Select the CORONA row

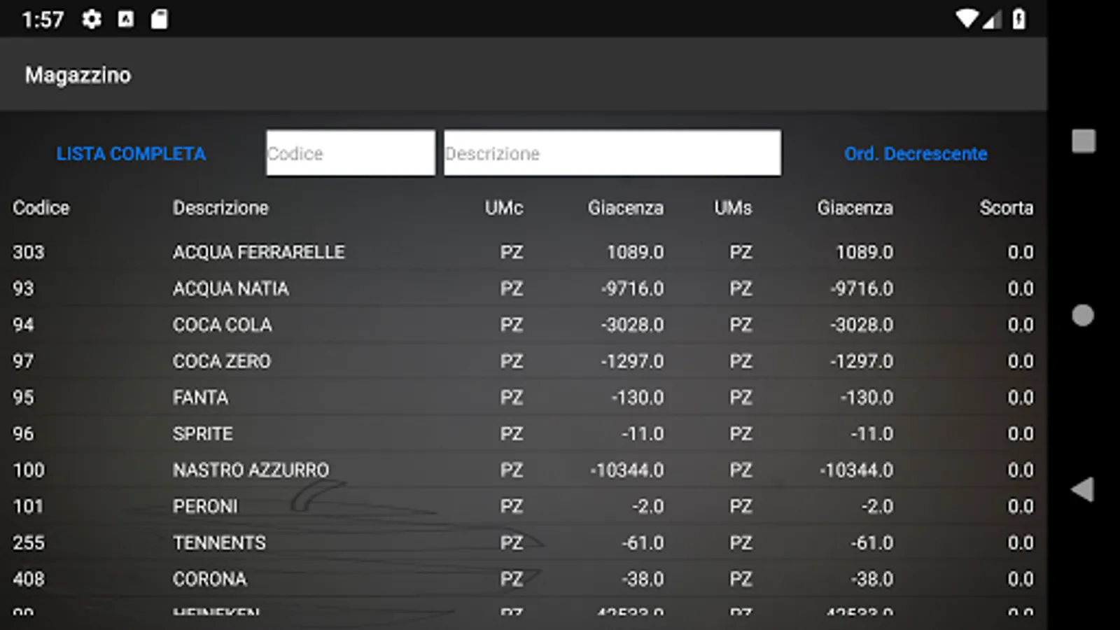click(209, 580)
